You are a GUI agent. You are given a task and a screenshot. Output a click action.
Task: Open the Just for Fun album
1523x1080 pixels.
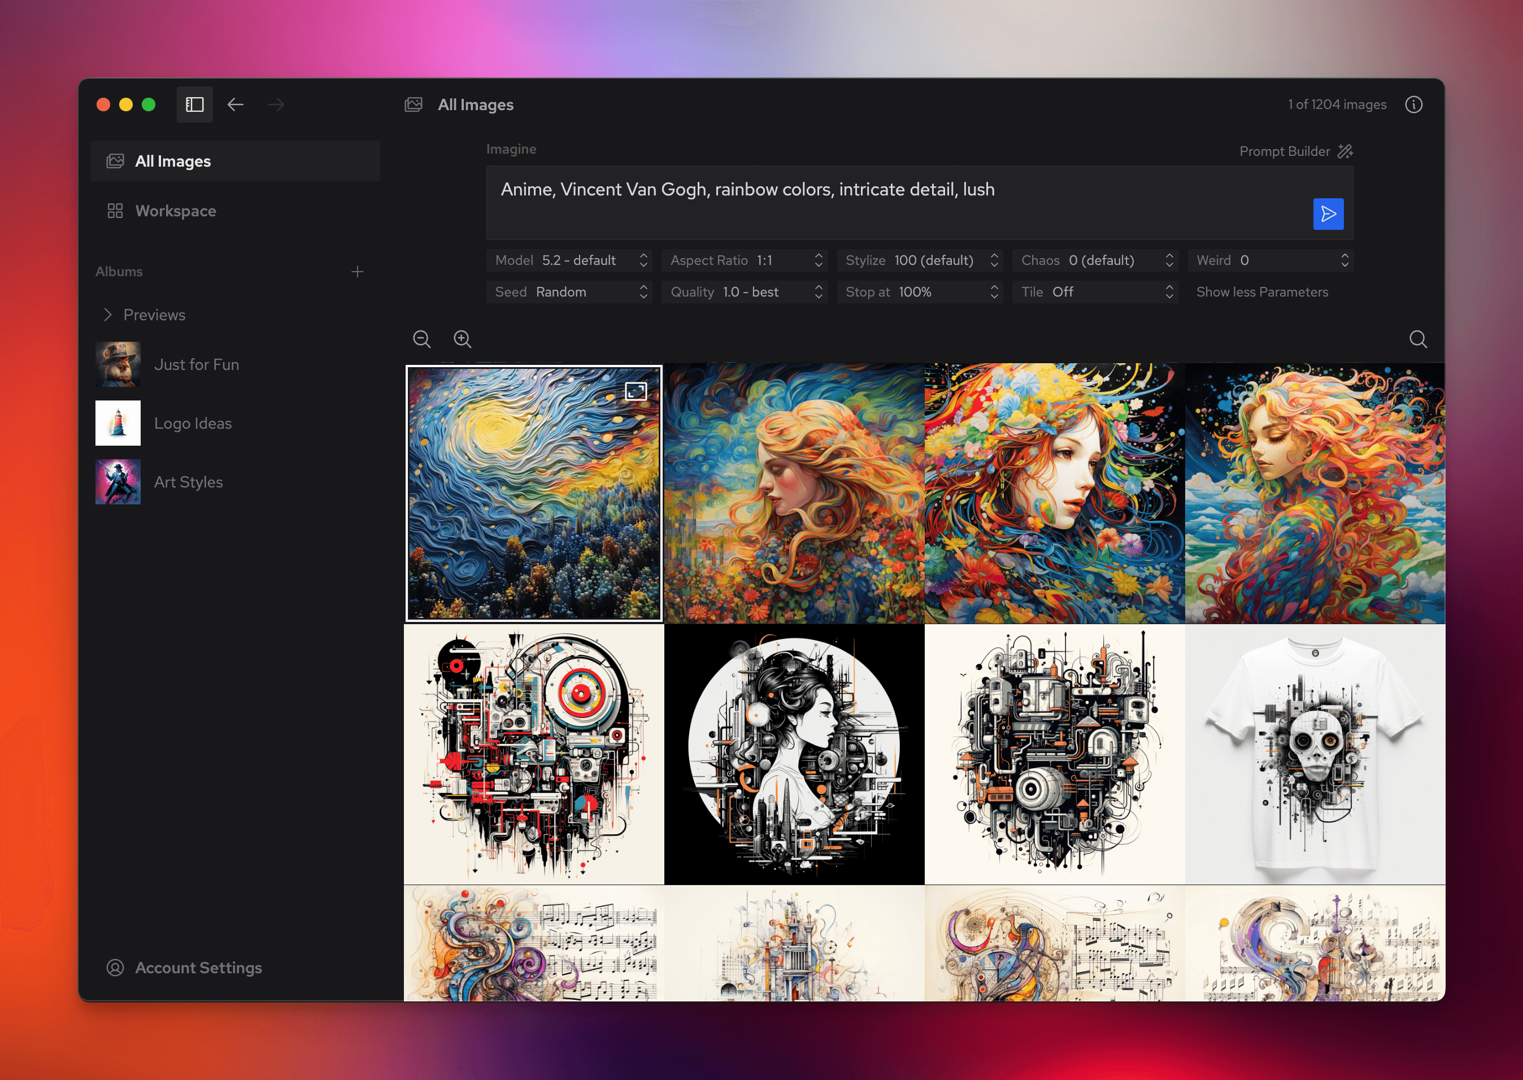click(x=196, y=364)
